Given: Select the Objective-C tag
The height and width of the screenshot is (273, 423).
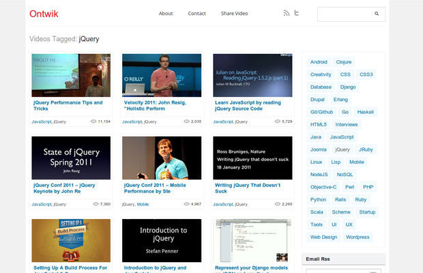Looking at the screenshot, I should 323,187.
